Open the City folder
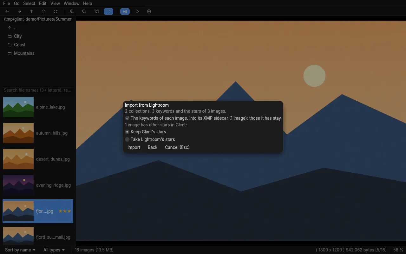Screen dimensions: 406x254 38,36
